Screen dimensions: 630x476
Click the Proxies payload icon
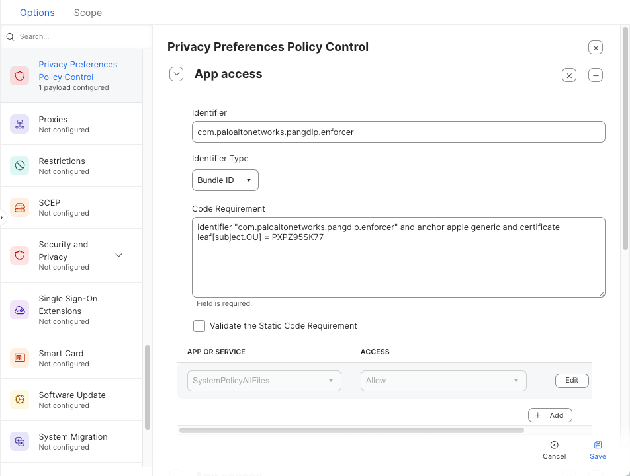(20, 124)
